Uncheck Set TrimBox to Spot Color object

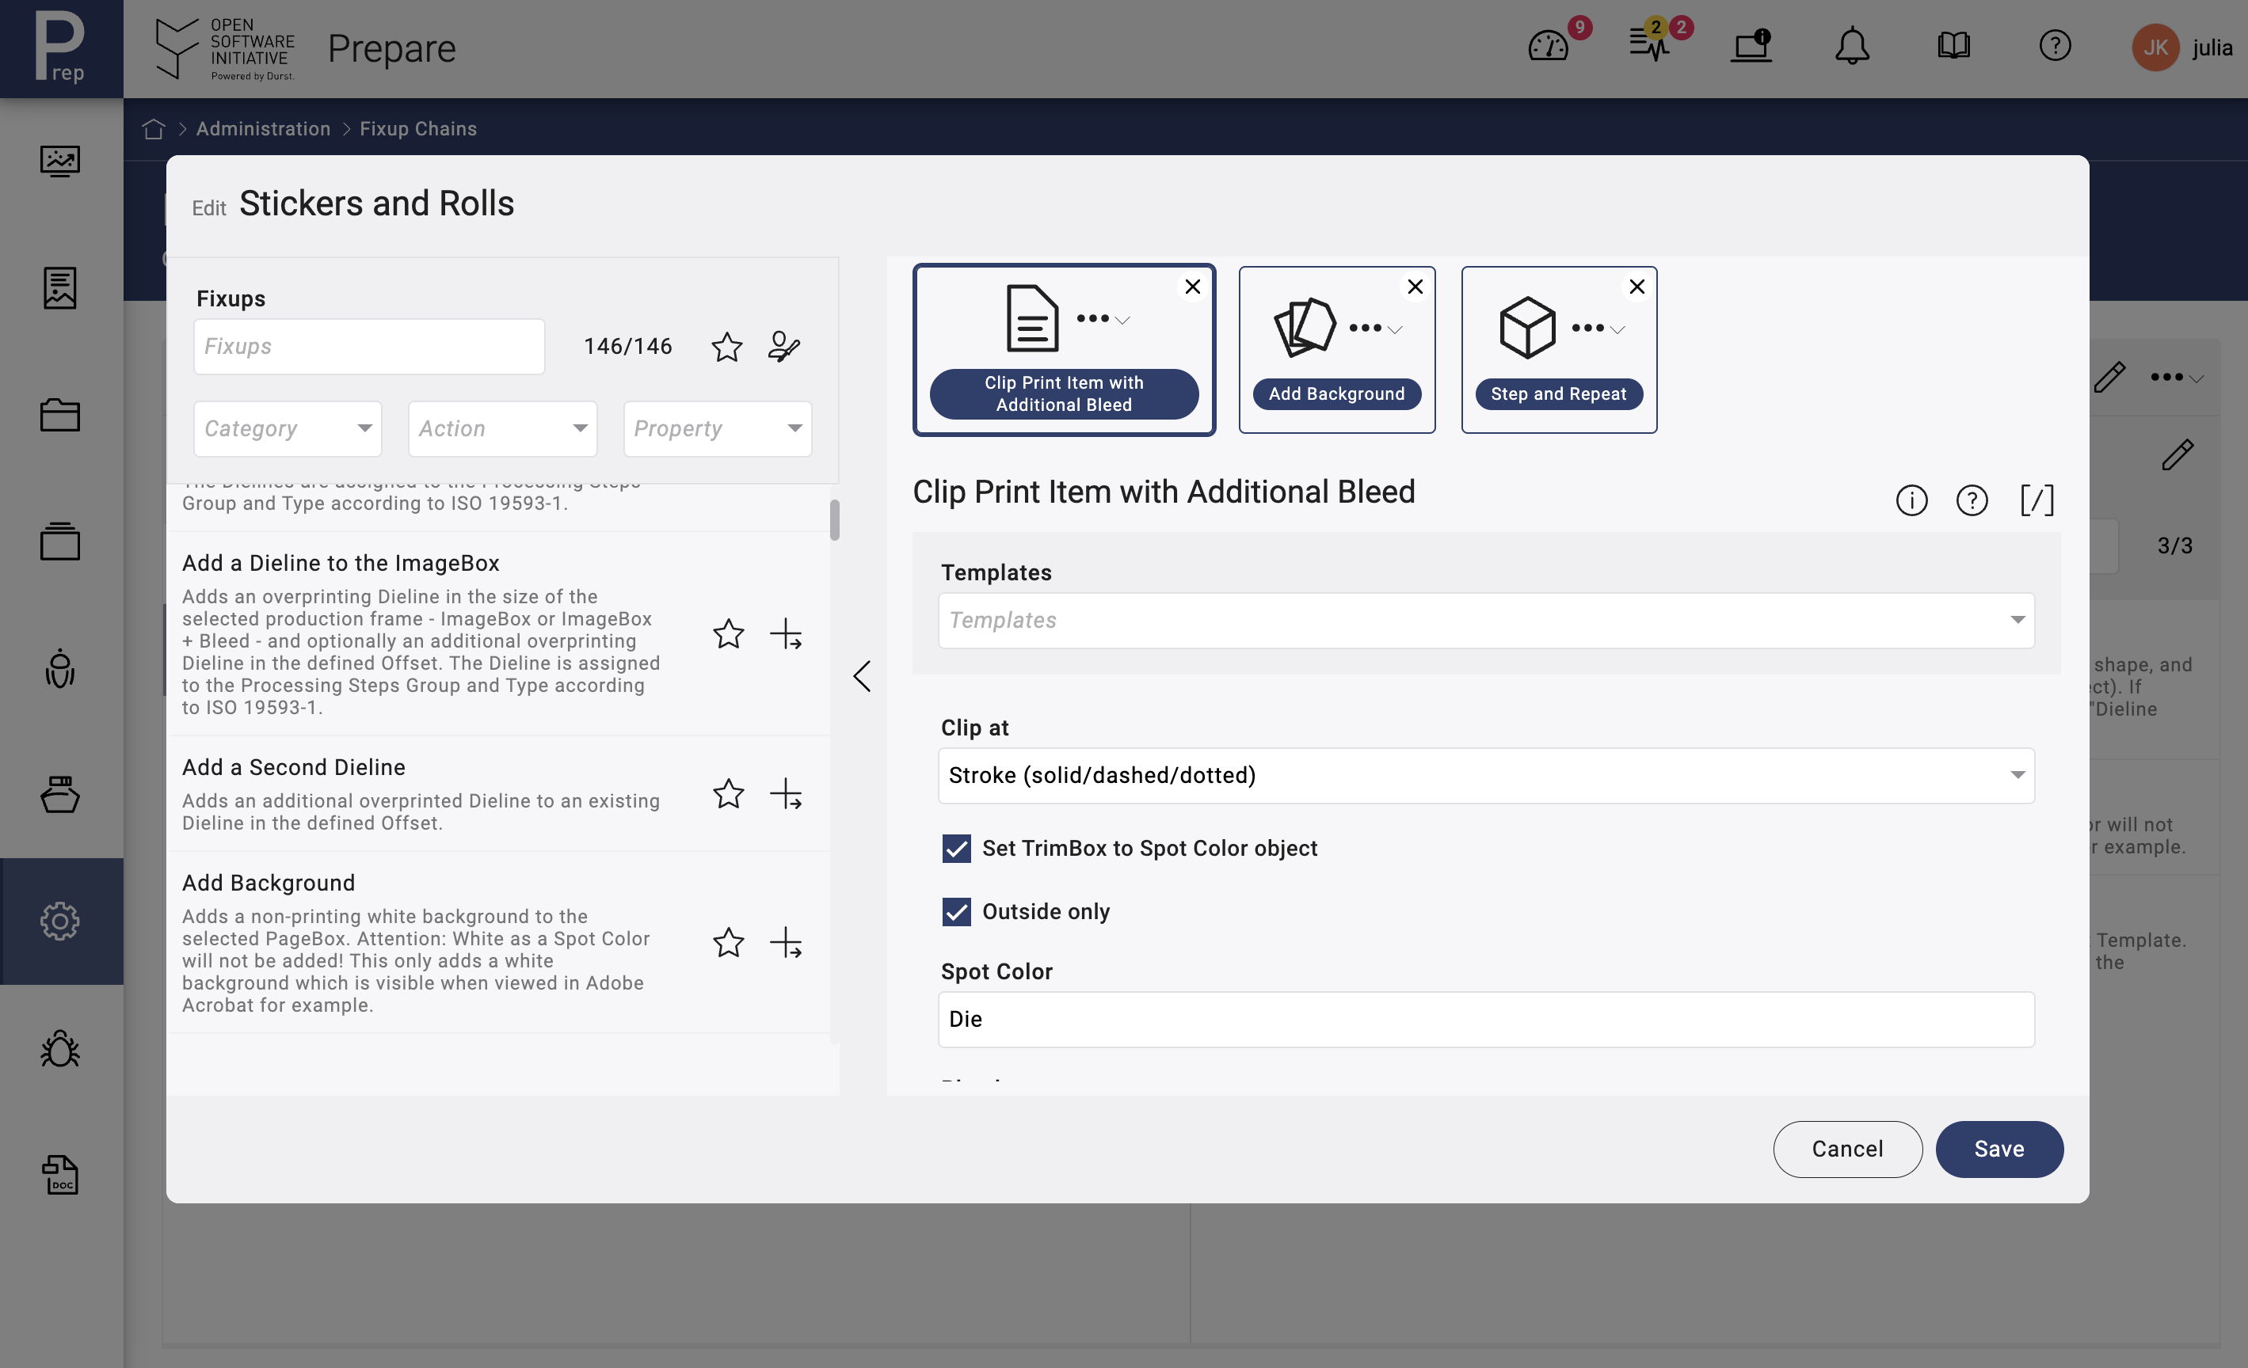point(956,848)
